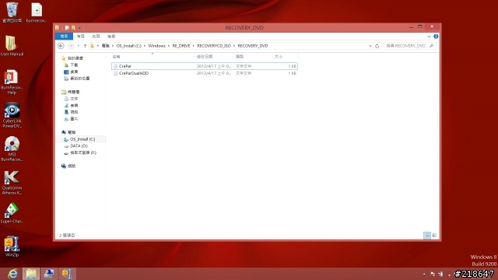Launch WinZip desktop shortcut
The height and width of the screenshot is (280, 498).
(12, 247)
